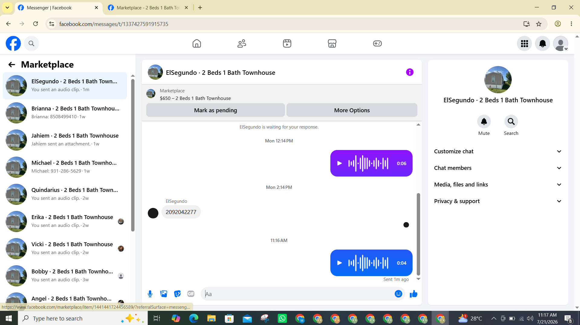The width and height of the screenshot is (580, 325).
Task: Open the Reels video icon
Action: pos(287,43)
